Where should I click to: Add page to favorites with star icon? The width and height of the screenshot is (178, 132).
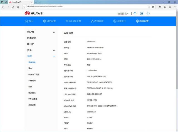click(x=153, y=7)
